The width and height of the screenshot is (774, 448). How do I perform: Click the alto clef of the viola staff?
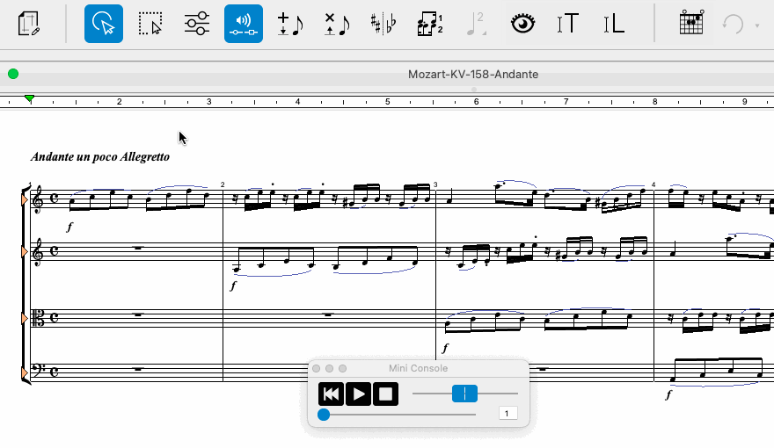click(38, 318)
